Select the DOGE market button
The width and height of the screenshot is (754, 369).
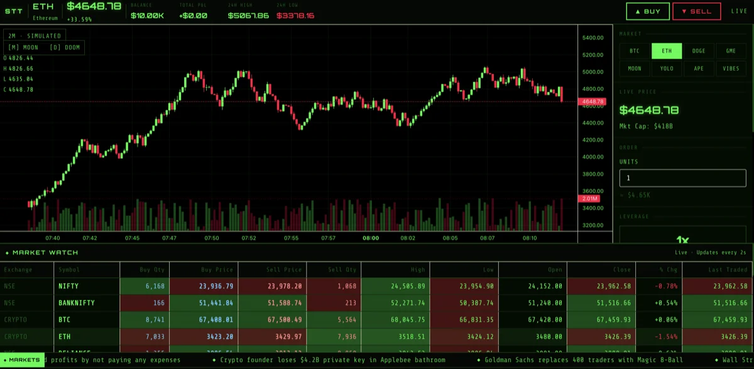pyautogui.click(x=699, y=51)
